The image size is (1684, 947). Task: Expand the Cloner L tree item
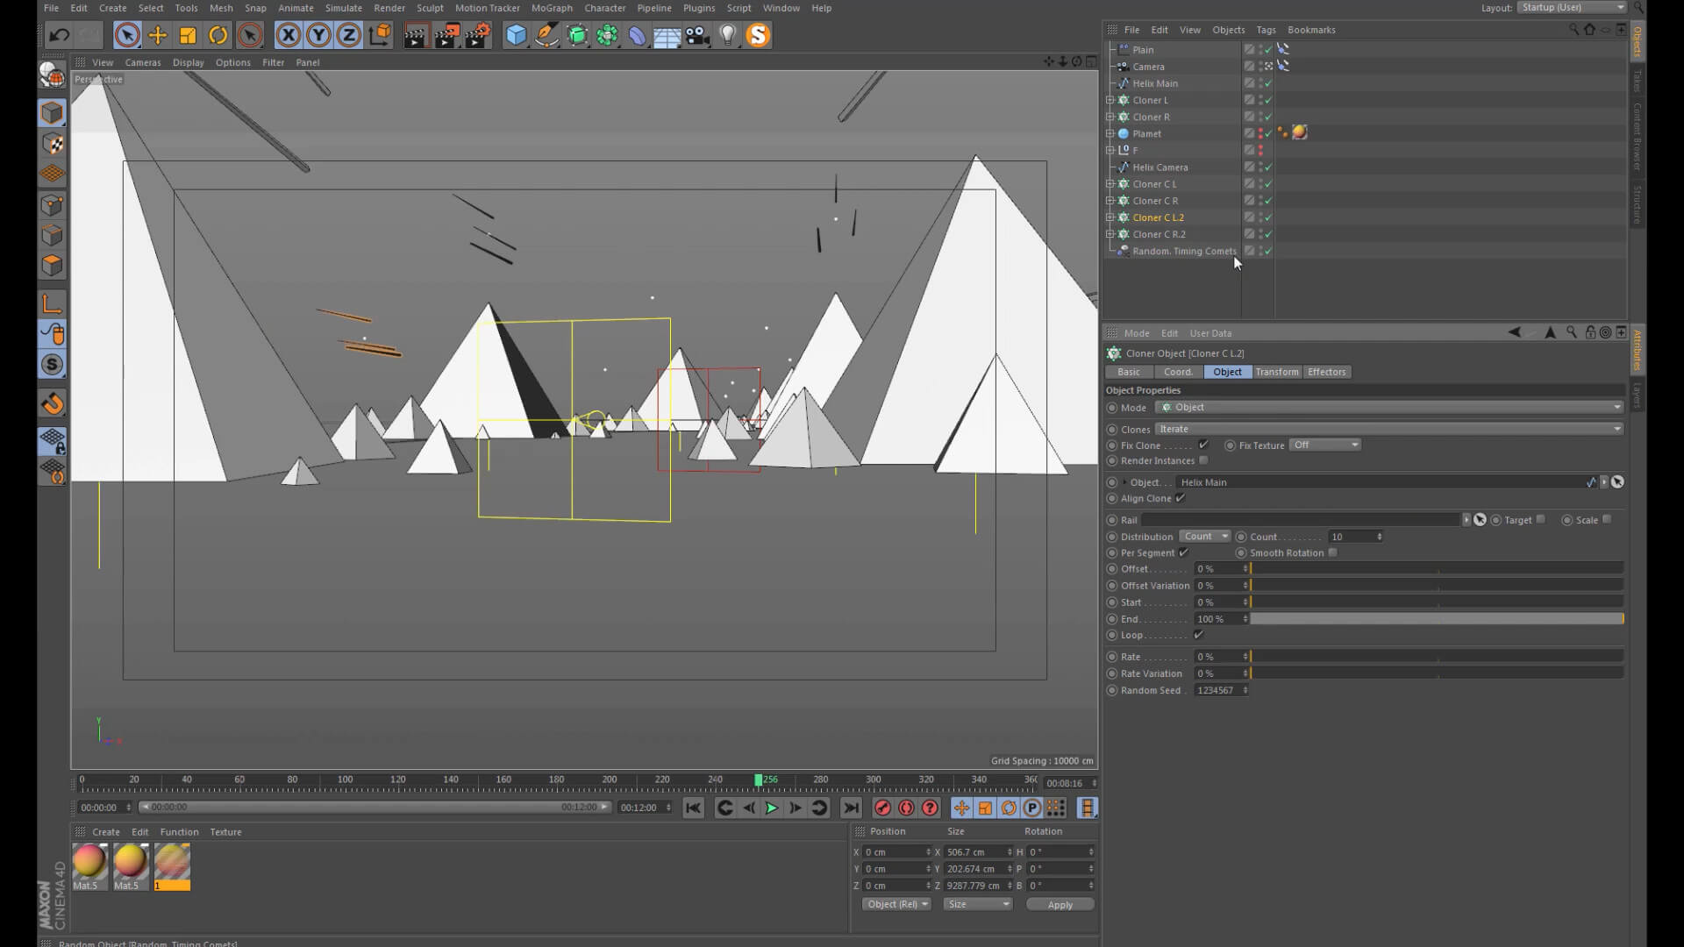pyautogui.click(x=1110, y=100)
